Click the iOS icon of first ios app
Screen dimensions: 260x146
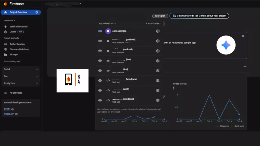pos(108,61)
